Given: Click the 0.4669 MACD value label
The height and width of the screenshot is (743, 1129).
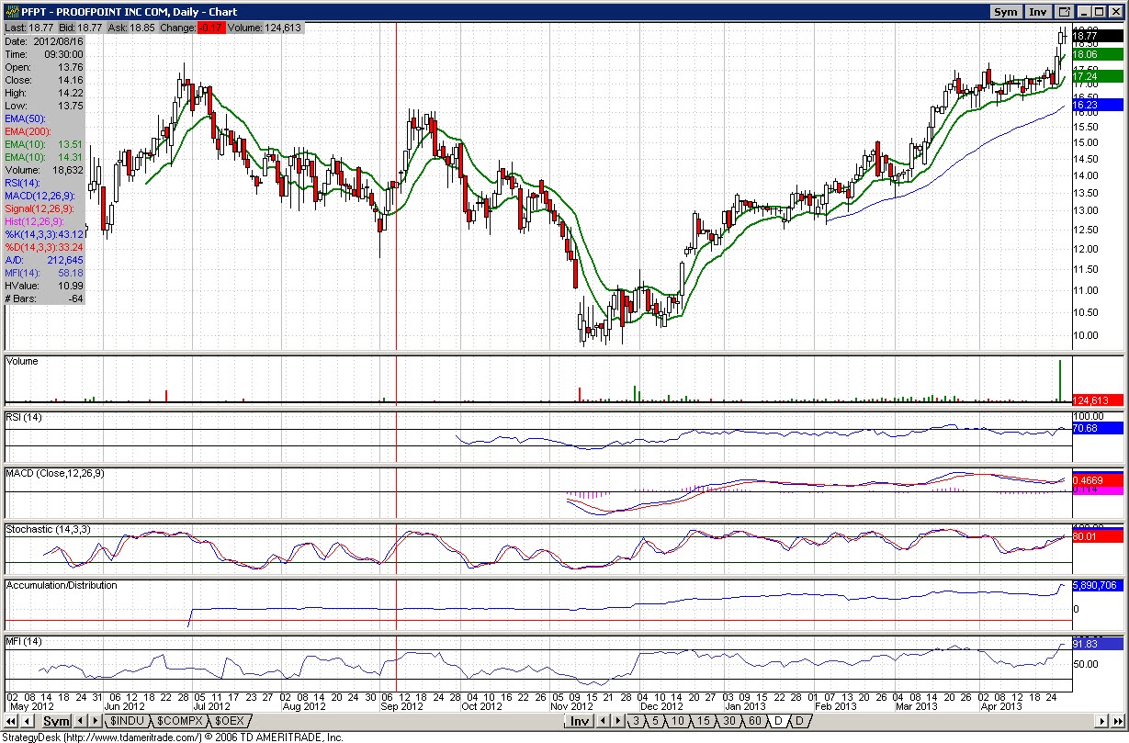Looking at the screenshot, I should click(x=1096, y=479).
